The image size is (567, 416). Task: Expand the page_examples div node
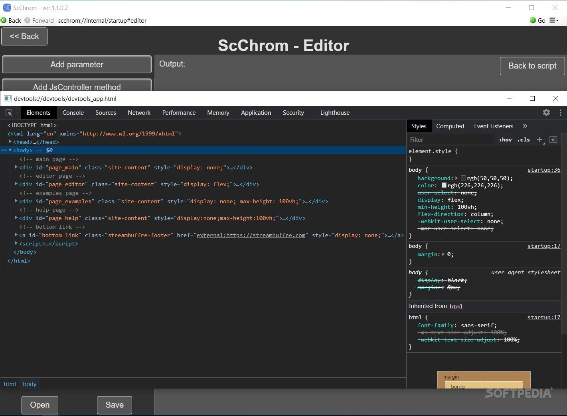pos(16,201)
